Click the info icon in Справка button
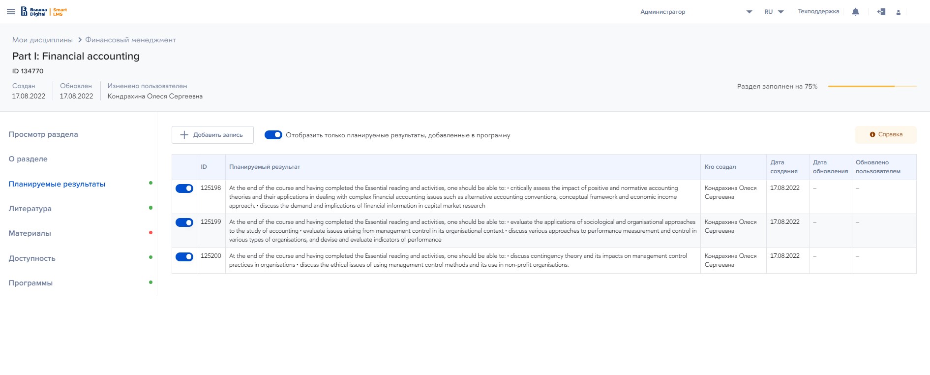The height and width of the screenshot is (375, 930). [x=872, y=134]
